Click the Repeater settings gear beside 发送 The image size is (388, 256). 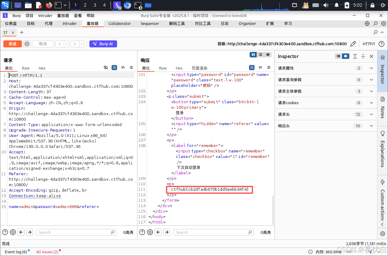pyautogui.click(x=27, y=44)
